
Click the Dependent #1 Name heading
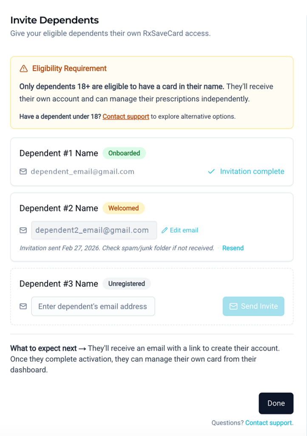(59, 153)
